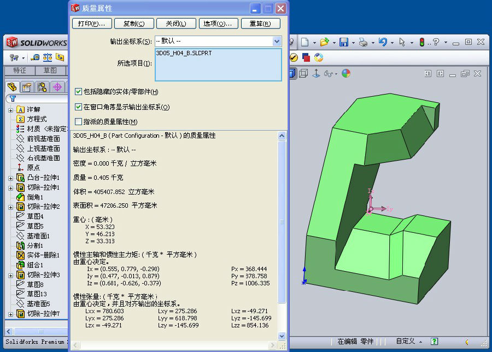Toggle 在窗口角落显示输出坐标系 checkbox

click(78, 107)
